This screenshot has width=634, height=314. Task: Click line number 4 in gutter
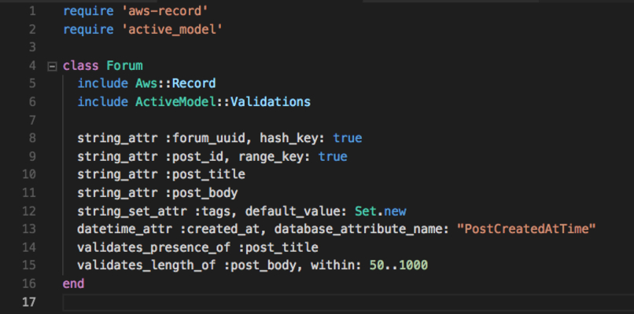click(32, 66)
